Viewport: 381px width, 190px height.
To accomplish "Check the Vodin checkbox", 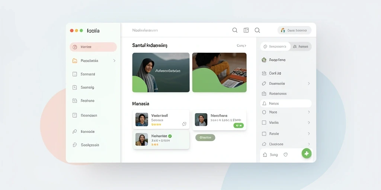I will point(264,122).
